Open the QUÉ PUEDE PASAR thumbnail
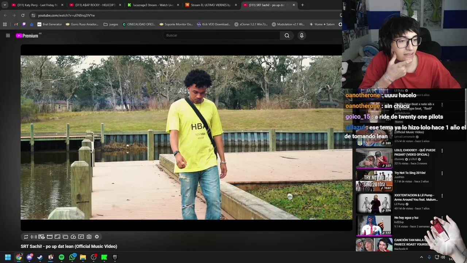 point(374,158)
